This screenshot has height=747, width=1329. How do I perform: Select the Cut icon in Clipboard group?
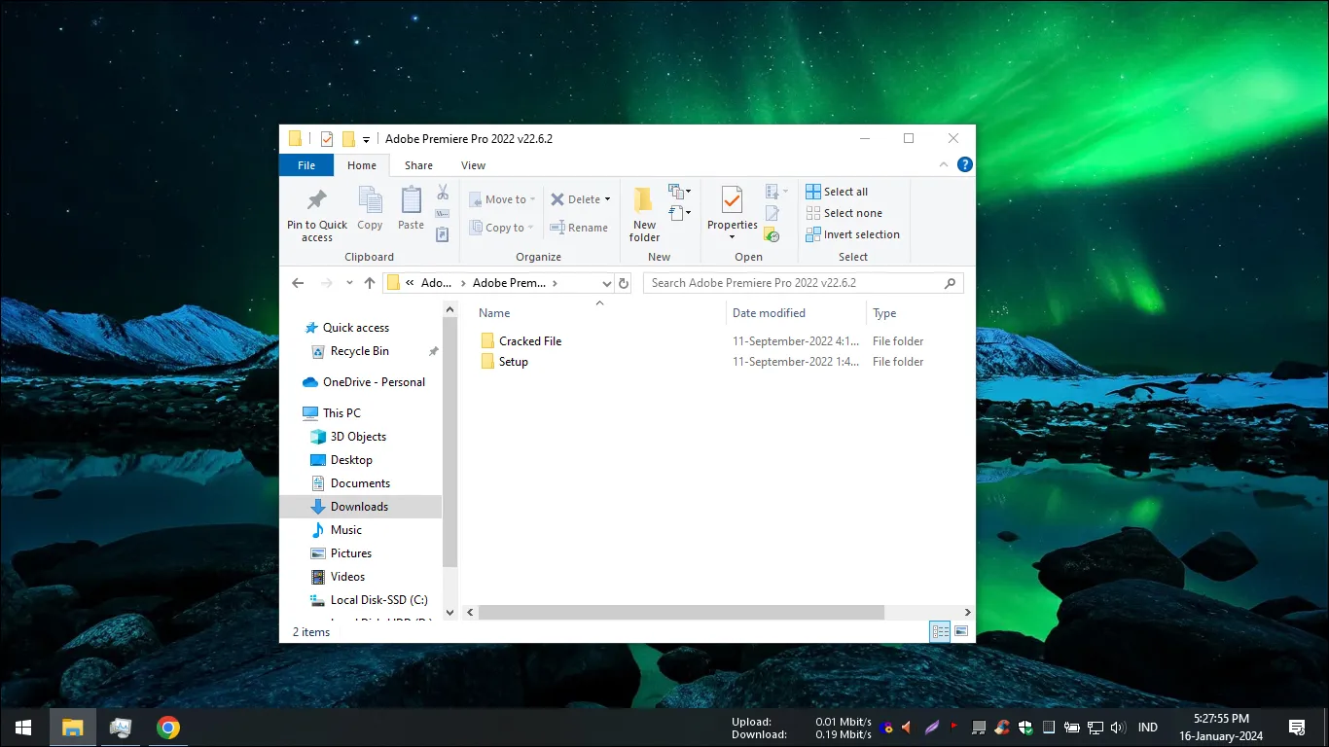[x=442, y=192]
